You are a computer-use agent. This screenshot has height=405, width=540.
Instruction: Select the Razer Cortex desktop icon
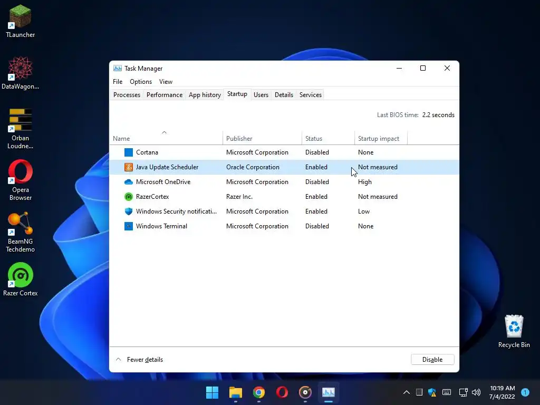click(x=21, y=279)
